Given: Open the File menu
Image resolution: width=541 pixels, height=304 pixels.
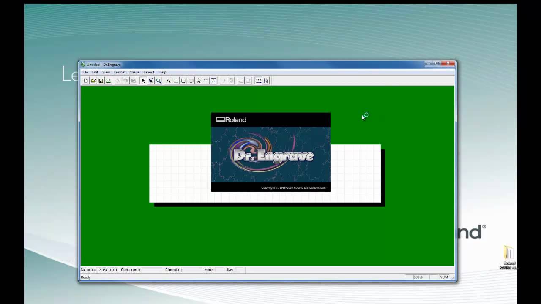Looking at the screenshot, I should [x=85, y=72].
